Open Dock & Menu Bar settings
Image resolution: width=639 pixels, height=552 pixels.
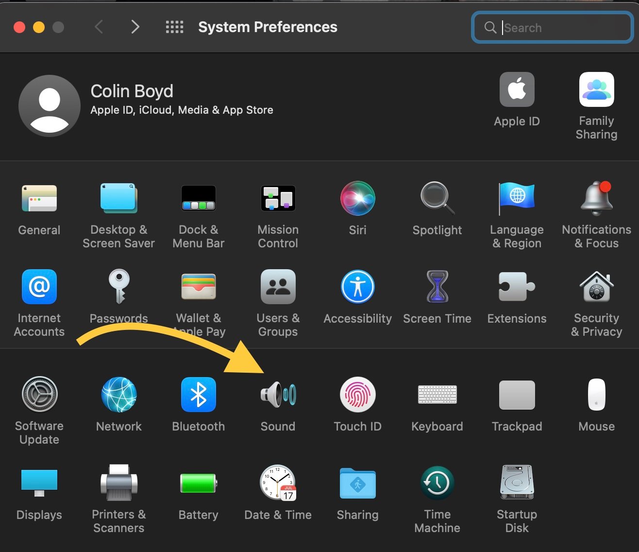199,198
